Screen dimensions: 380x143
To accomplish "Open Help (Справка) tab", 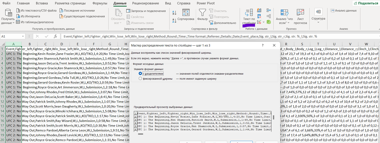I will pyautogui.click(x=184, y=3).
